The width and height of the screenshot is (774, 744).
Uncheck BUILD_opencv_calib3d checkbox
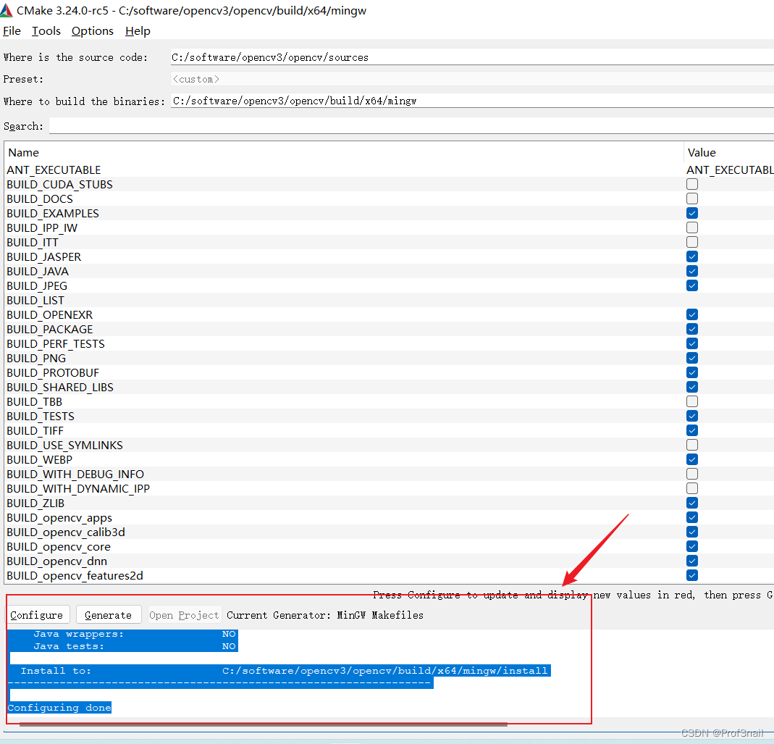[x=692, y=532]
